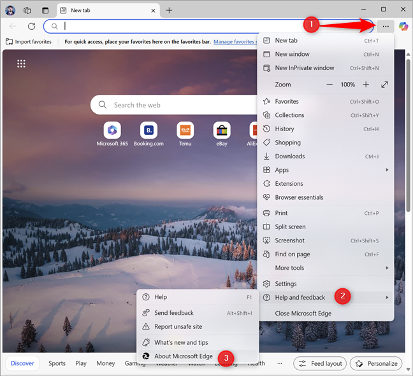Choose Find on page menu entry
Screen dimensions: 413x376
point(326,254)
